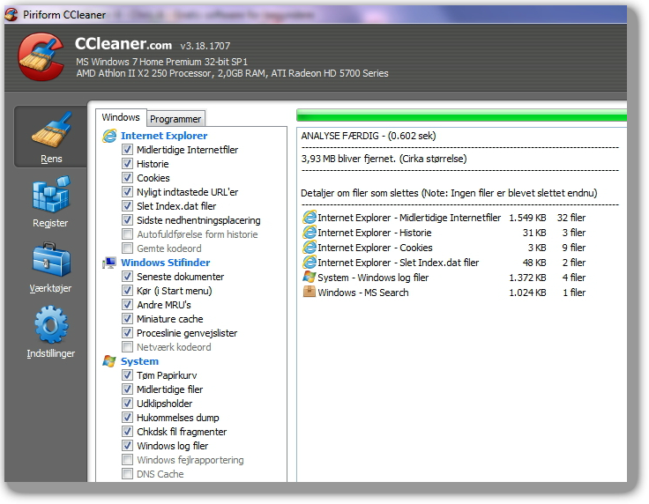Image resolution: width=649 pixels, height=504 pixels.
Task: Open the Indstillinger gear icon
Action: pyautogui.click(x=51, y=324)
